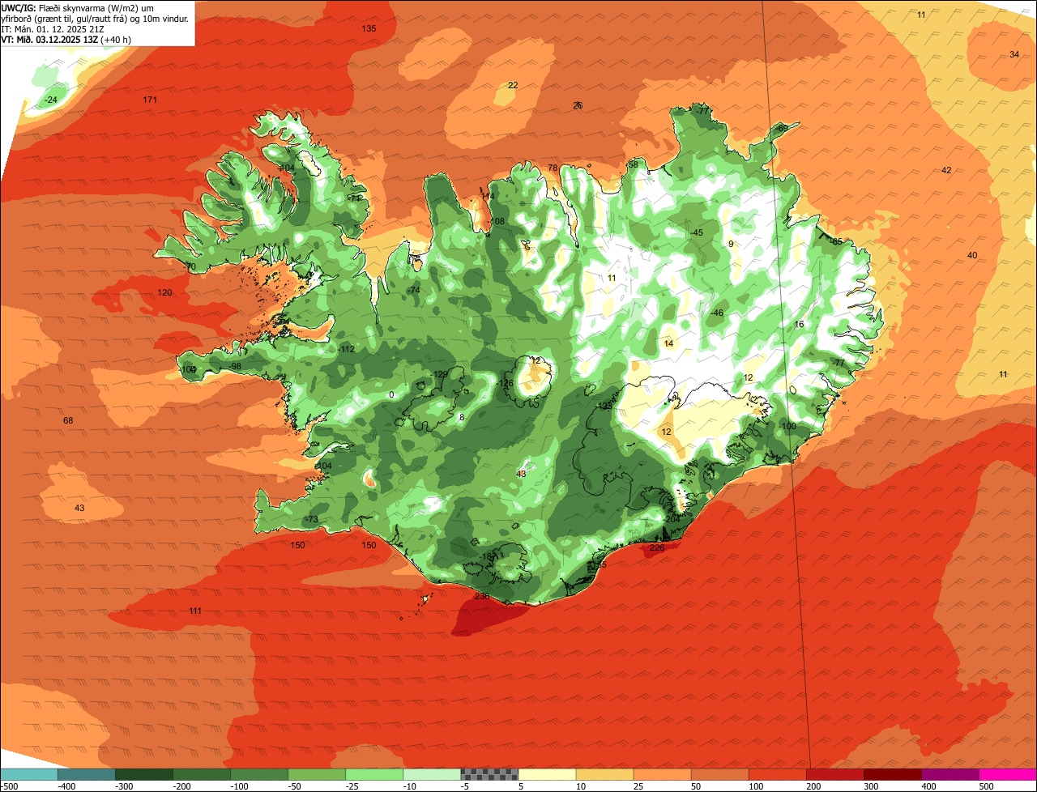Click the -24 value near top-left corner

point(50,100)
